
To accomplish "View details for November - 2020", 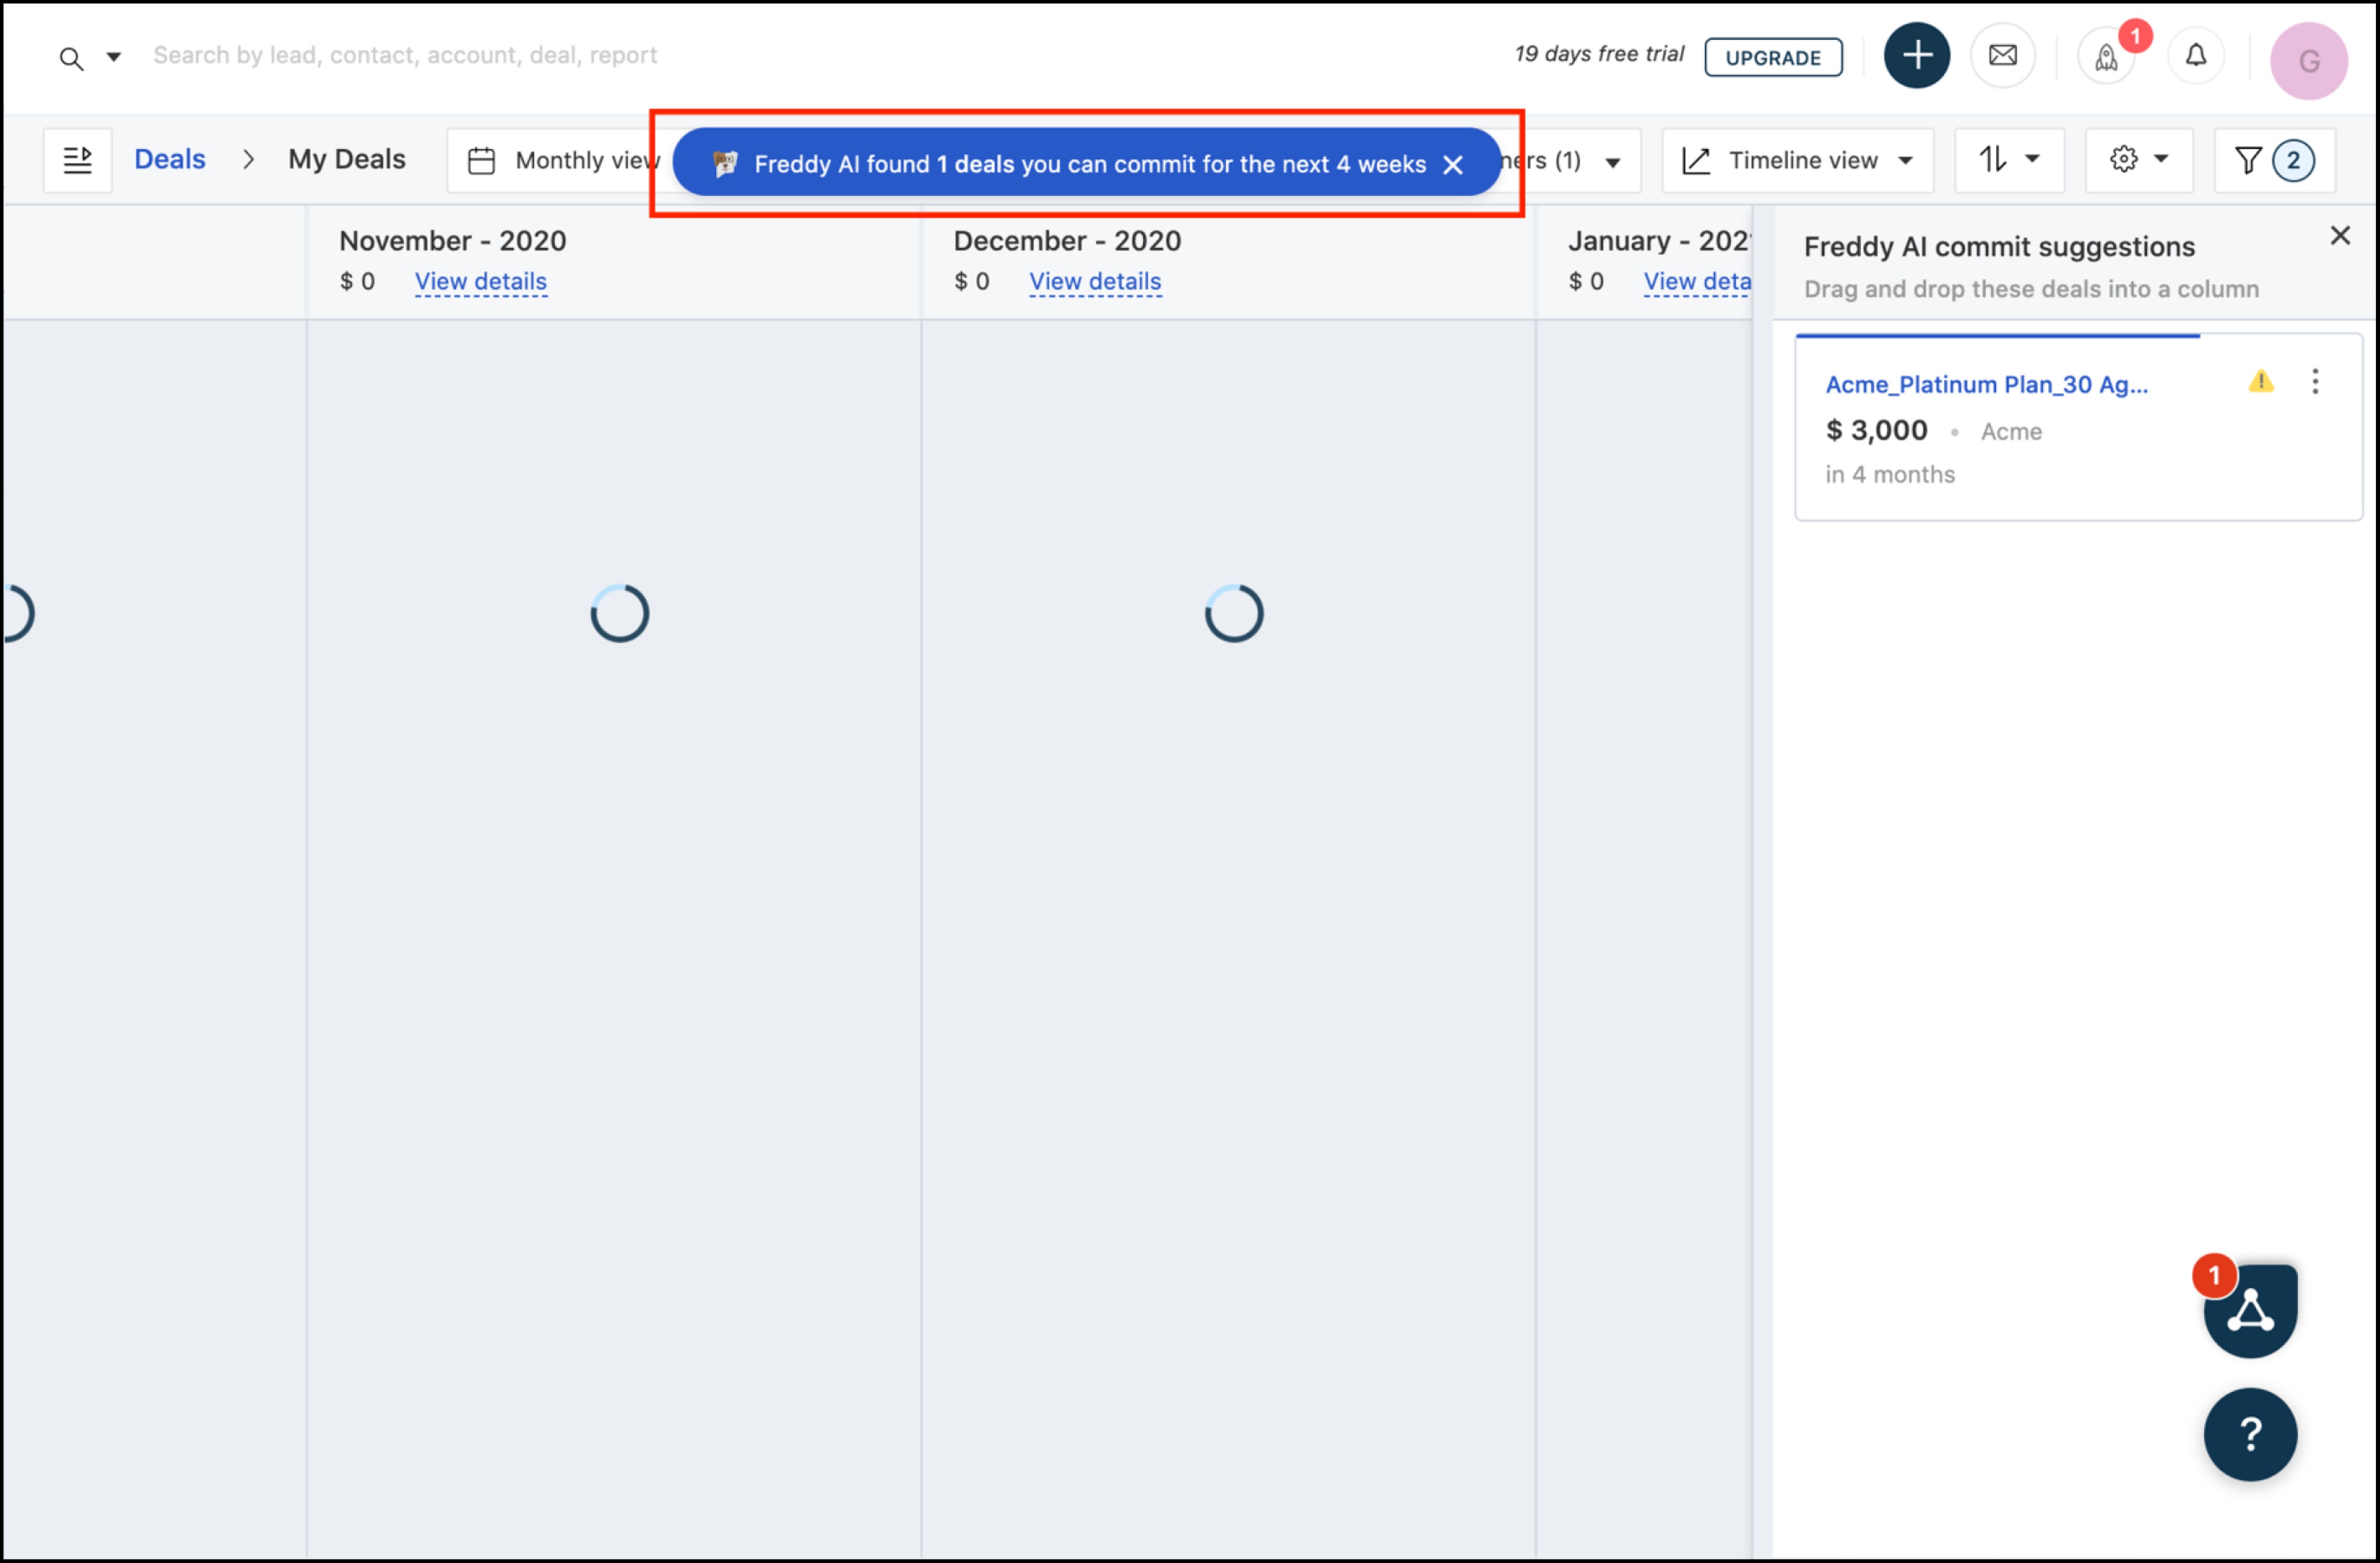I will click(481, 282).
